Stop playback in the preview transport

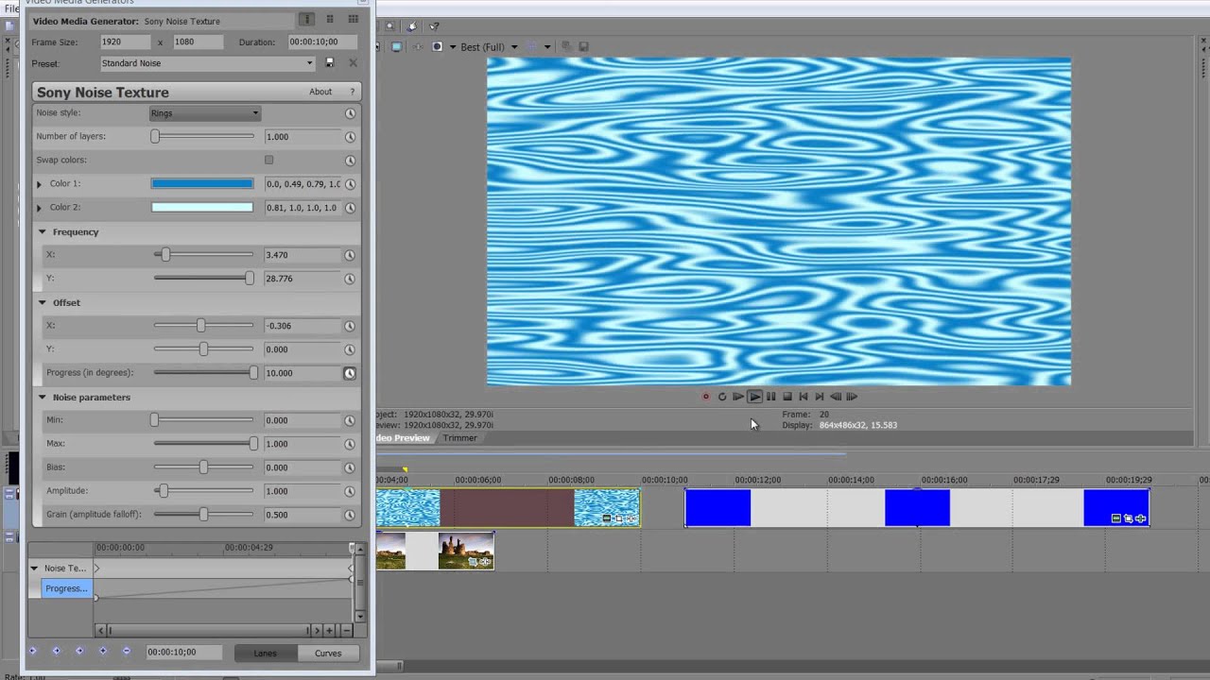coord(786,397)
